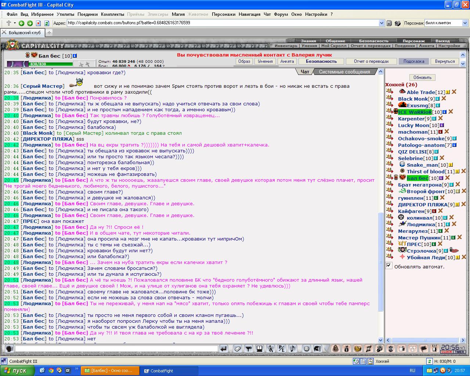Open the Навигация menu
470x376 pixels.
tap(249, 14)
